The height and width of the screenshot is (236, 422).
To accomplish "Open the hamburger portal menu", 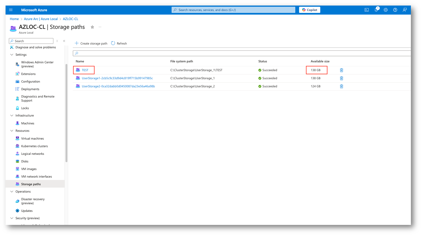I will [x=11, y=10].
